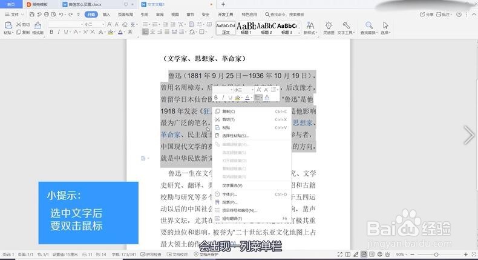The width and height of the screenshot is (478, 260).
Task: Click the clear formatting eraser icon
Action: point(125,24)
